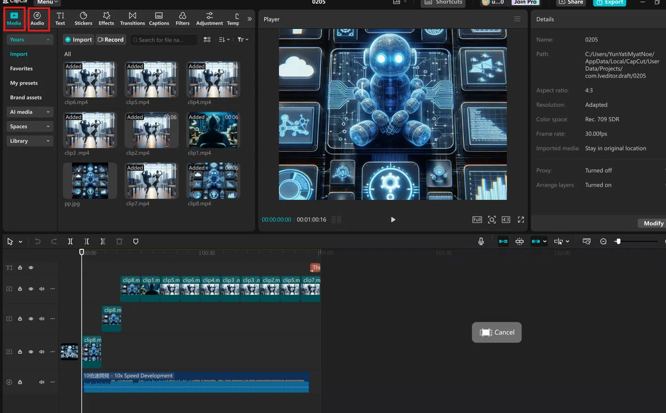666x413 pixels.
Task: Open the Effects tab
Action: point(106,19)
